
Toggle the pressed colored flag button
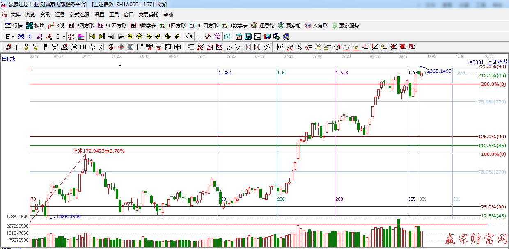point(80,37)
